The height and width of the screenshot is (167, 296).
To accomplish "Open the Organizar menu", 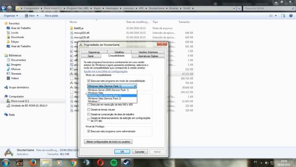I will pyautogui.click(x=11, y=16).
